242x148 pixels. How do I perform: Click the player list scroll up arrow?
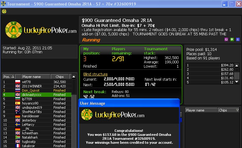click(x=74, y=76)
